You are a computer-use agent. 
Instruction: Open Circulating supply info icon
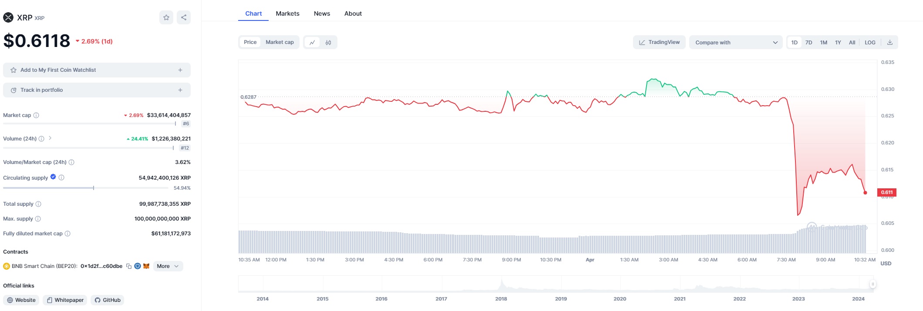tap(61, 177)
